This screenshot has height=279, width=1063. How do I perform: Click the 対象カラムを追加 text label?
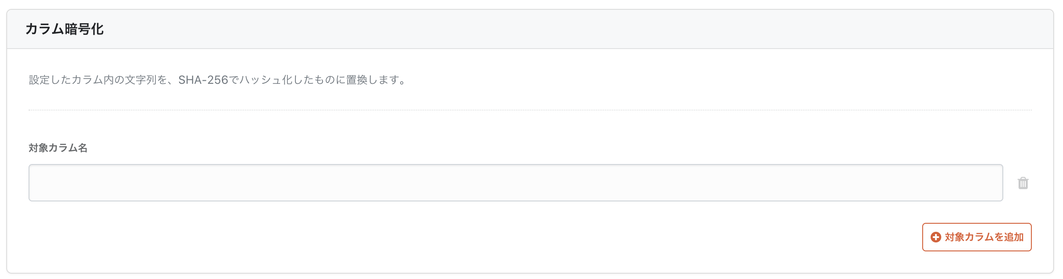984,237
